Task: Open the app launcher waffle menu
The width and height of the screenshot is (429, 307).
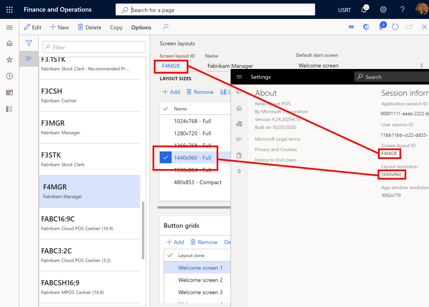Action: (x=10, y=10)
